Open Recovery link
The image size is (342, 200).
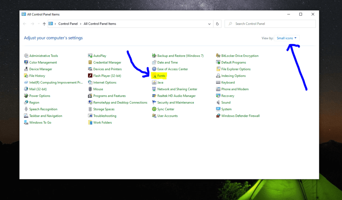click(228, 96)
